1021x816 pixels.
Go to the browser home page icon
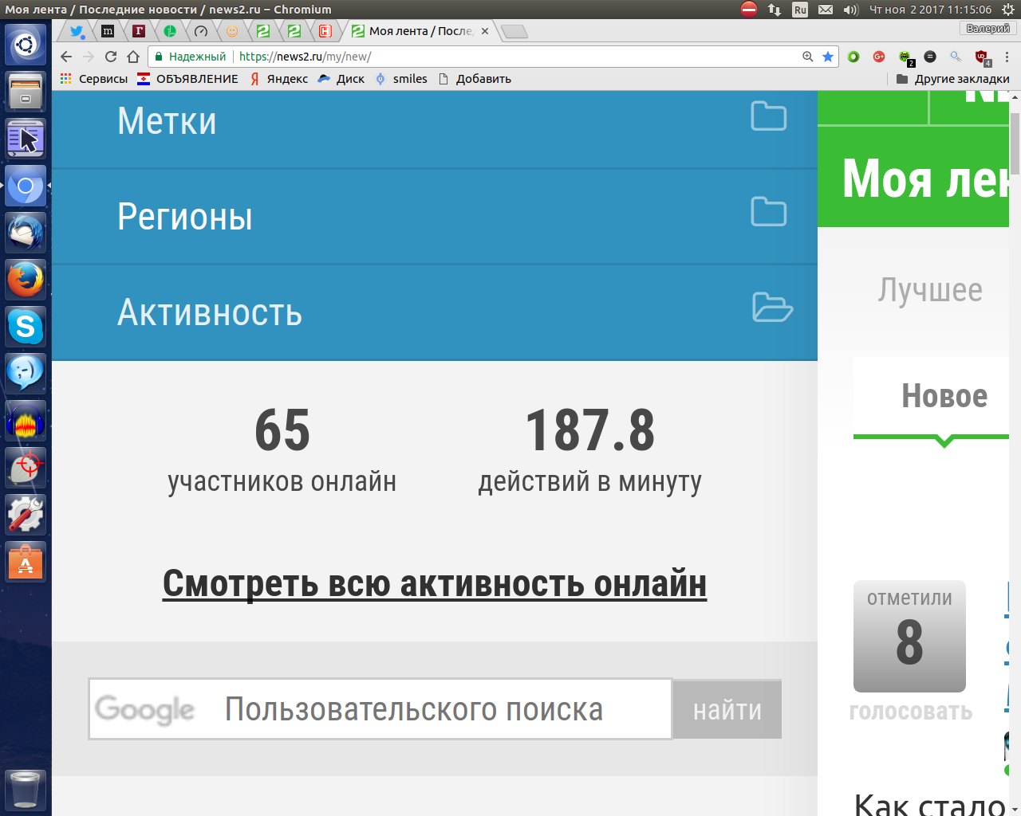(133, 57)
